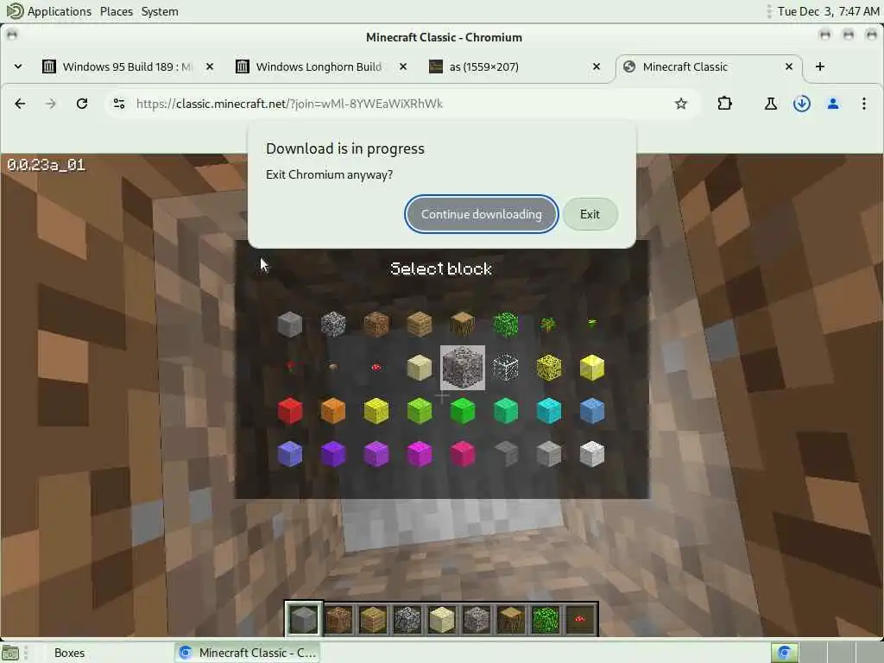Open the System menu
This screenshot has width=884, height=663.
pos(160,11)
